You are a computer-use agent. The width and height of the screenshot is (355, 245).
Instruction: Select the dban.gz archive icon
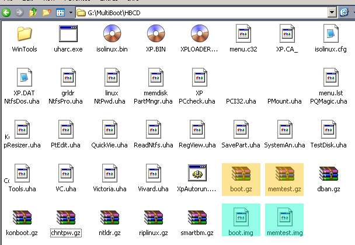coord(329,174)
